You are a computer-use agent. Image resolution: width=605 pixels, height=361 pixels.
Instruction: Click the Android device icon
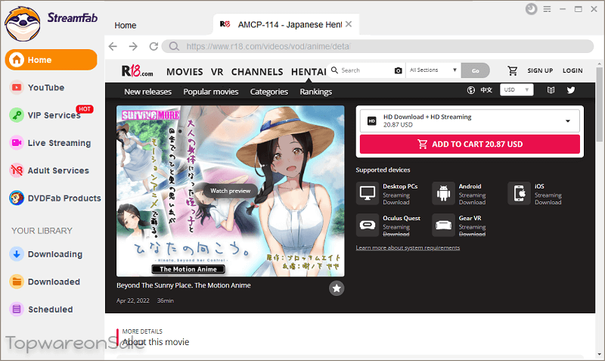(x=443, y=193)
